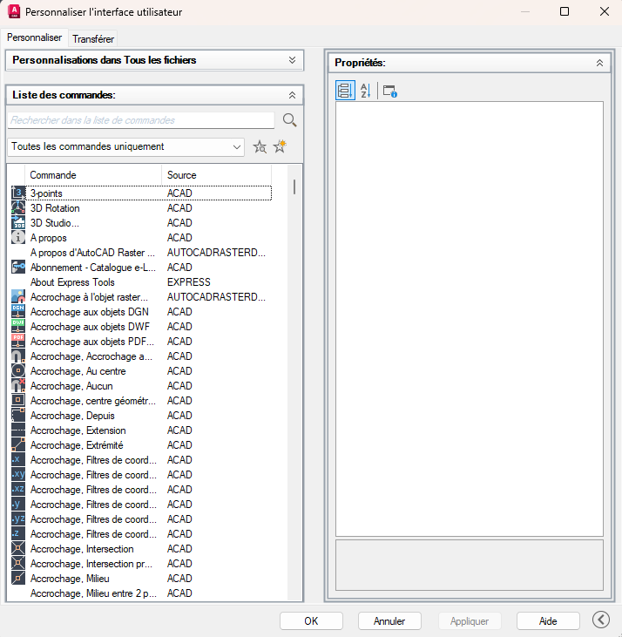622x637 pixels.
Task: Select the 3D Rotation command icon
Action: tap(18, 208)
